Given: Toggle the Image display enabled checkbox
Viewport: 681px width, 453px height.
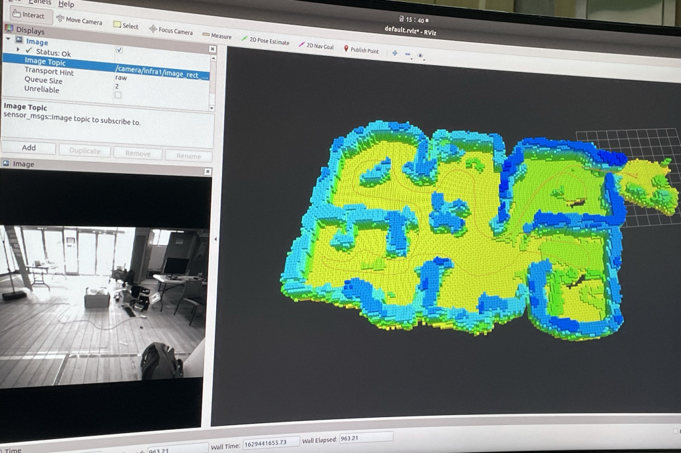Looking at the screenshot, I should (x=119, y=50).
